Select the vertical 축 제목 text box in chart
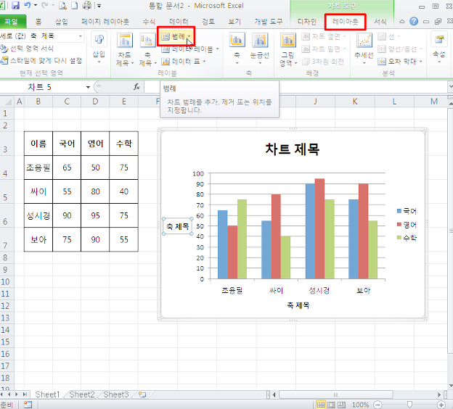 coord(178,226)
